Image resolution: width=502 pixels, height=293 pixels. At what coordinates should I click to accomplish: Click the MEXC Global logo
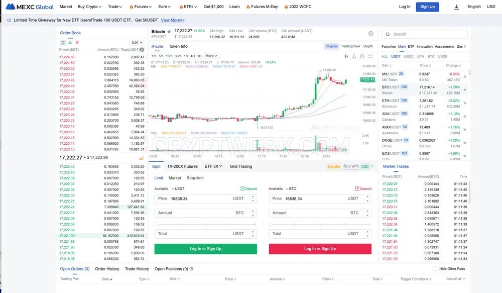(30, 7)
